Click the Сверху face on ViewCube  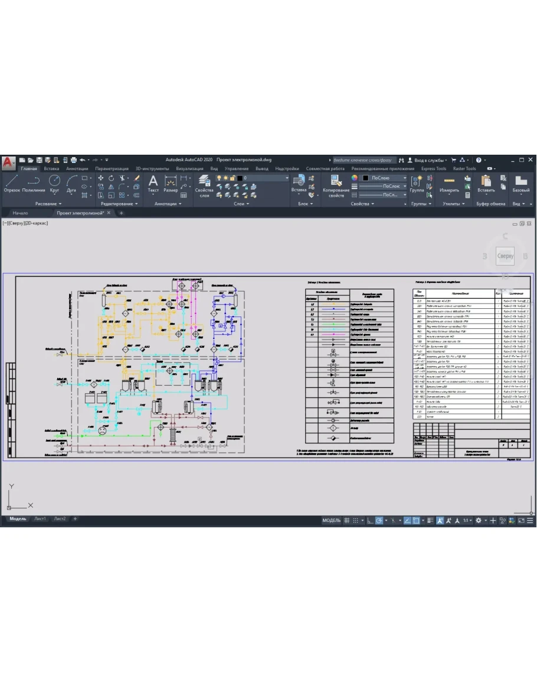click(x=505, y=256)
